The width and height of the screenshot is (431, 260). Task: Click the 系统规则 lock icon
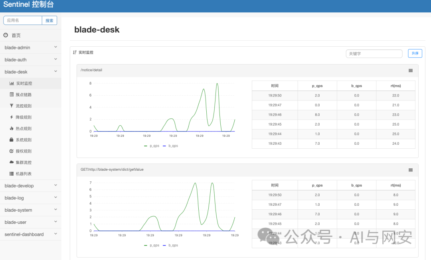click(x=12, y=140)
